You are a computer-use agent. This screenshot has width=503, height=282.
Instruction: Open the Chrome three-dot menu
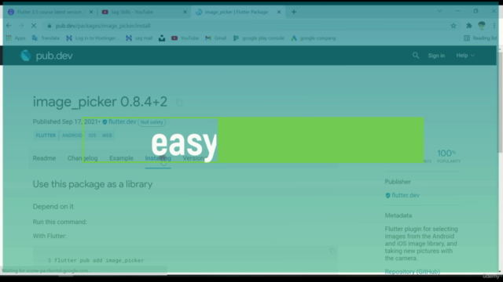494,26
